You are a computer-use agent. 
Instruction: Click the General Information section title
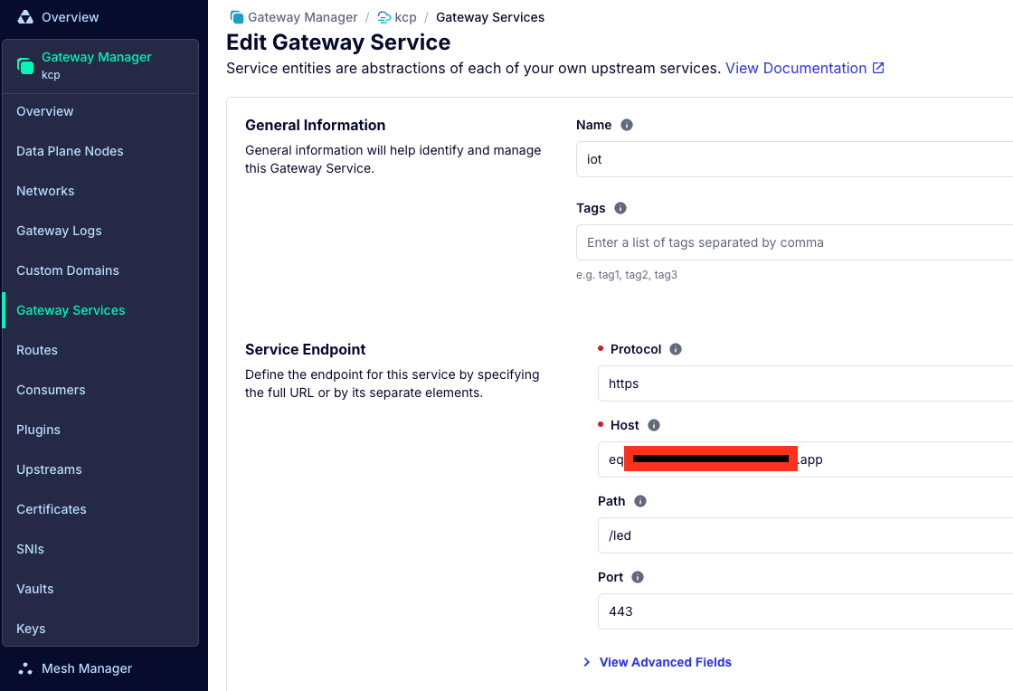coord(316,126)
